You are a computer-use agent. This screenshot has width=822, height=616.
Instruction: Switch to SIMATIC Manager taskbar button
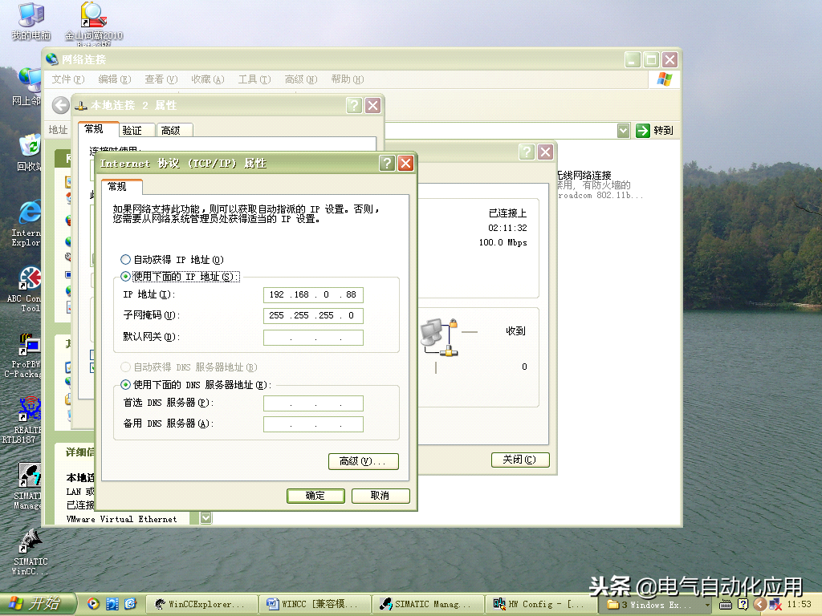click(x=428, y=604)
